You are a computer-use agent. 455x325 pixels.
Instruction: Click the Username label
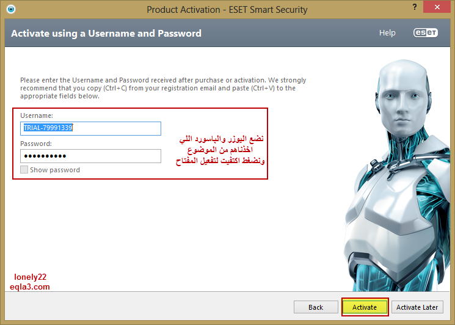(37, 115)
